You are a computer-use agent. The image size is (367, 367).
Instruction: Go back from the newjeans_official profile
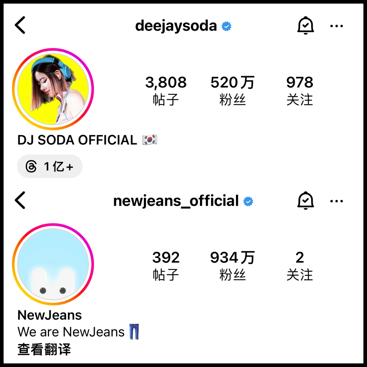[20, 200]
